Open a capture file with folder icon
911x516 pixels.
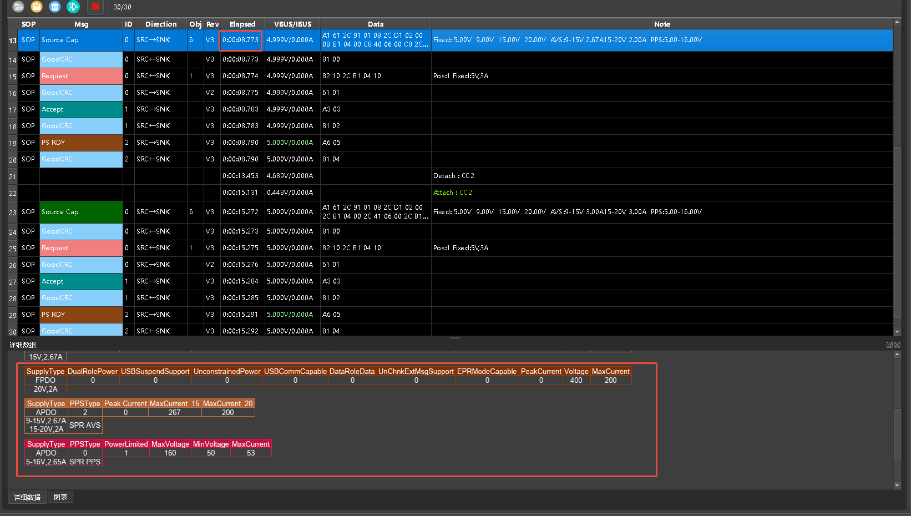(18, 7)
